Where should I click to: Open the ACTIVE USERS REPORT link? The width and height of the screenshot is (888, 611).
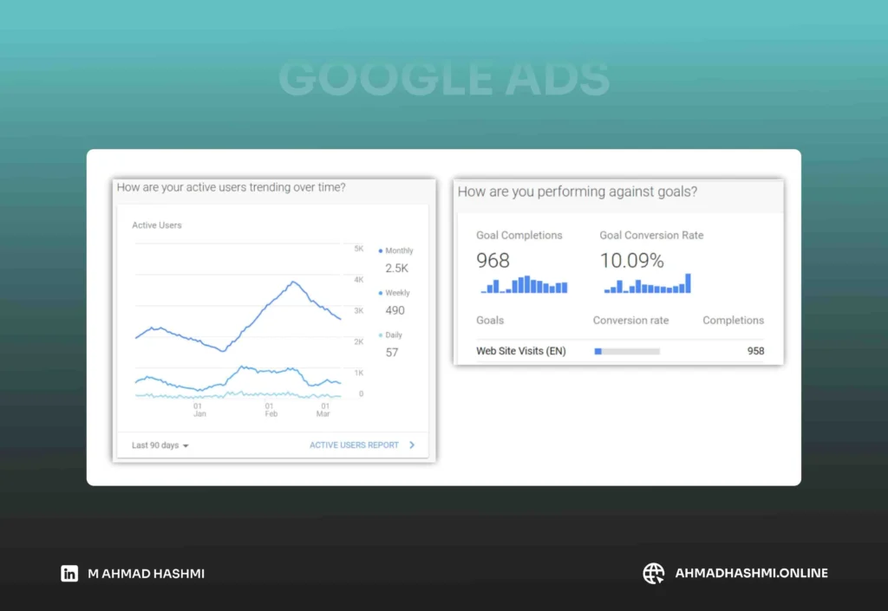tap(354, 445)
